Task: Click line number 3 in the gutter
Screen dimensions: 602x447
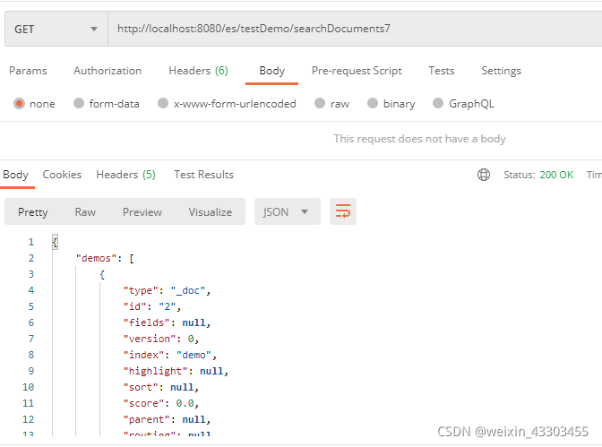Action: pos(31,274)
